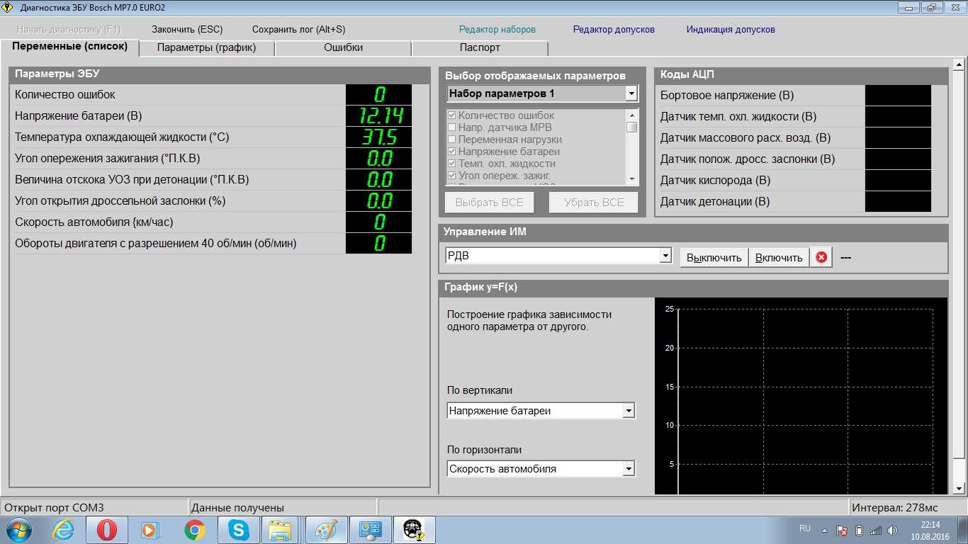The width and height of the screenshot is (968, 544).
Task: Check the Переменная нагрузки checkbox
Action: coord(451,140)
